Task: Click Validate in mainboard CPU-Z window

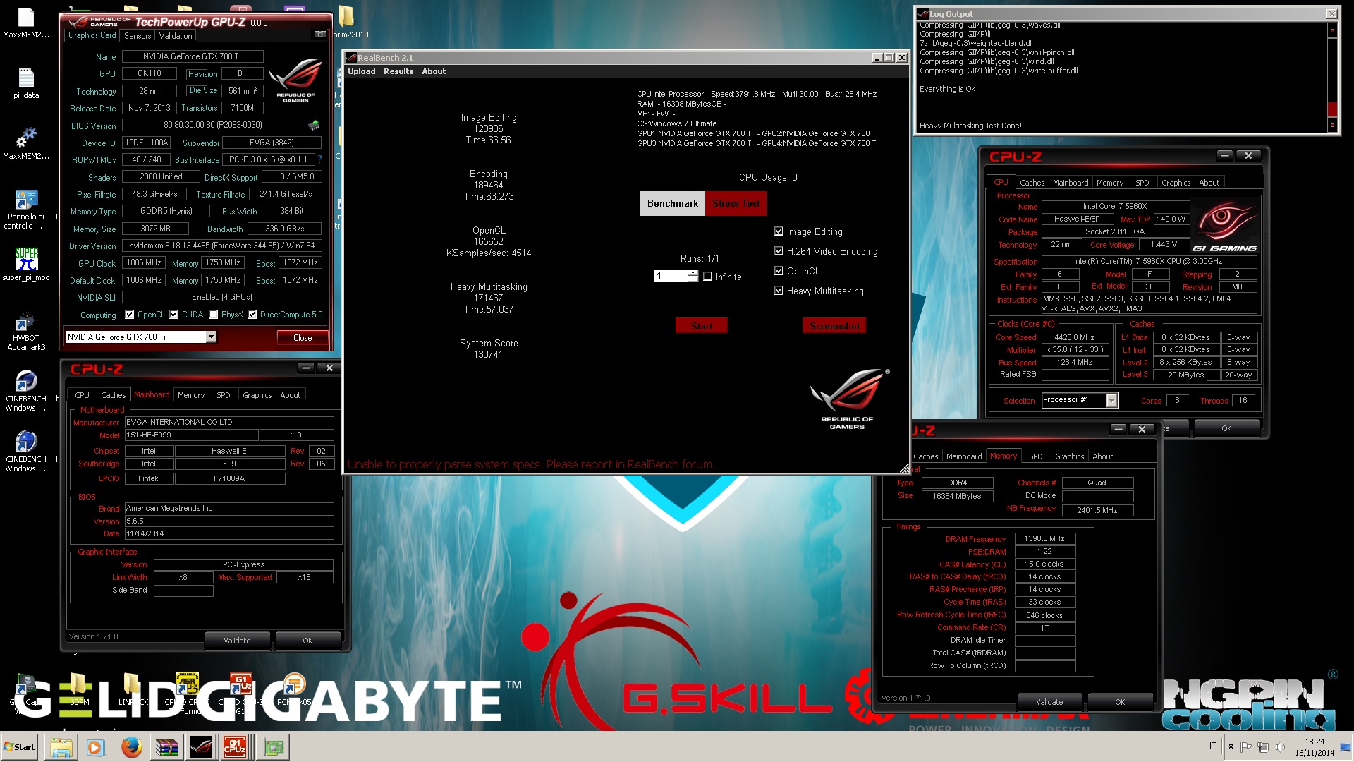Action: point(237,641)
